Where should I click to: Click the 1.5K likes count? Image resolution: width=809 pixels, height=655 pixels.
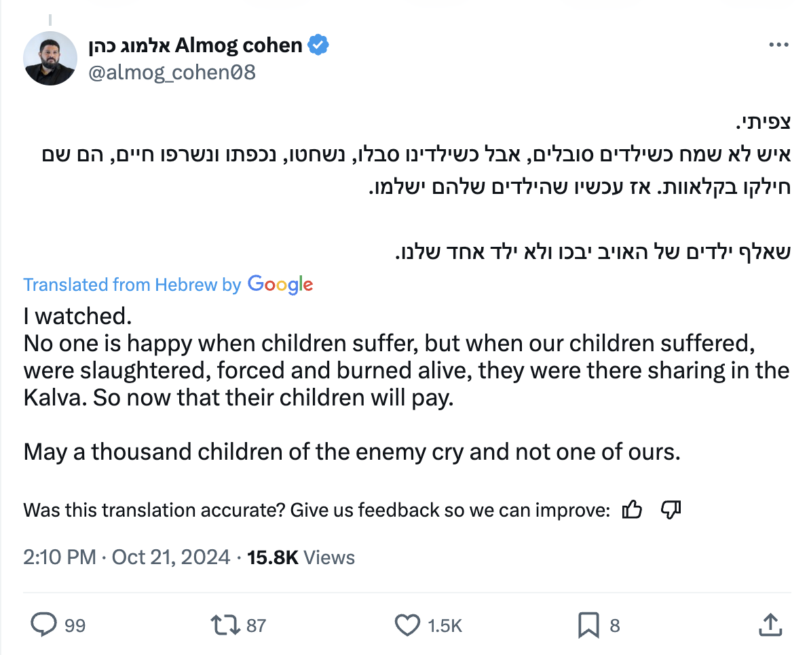pos(444,625)
